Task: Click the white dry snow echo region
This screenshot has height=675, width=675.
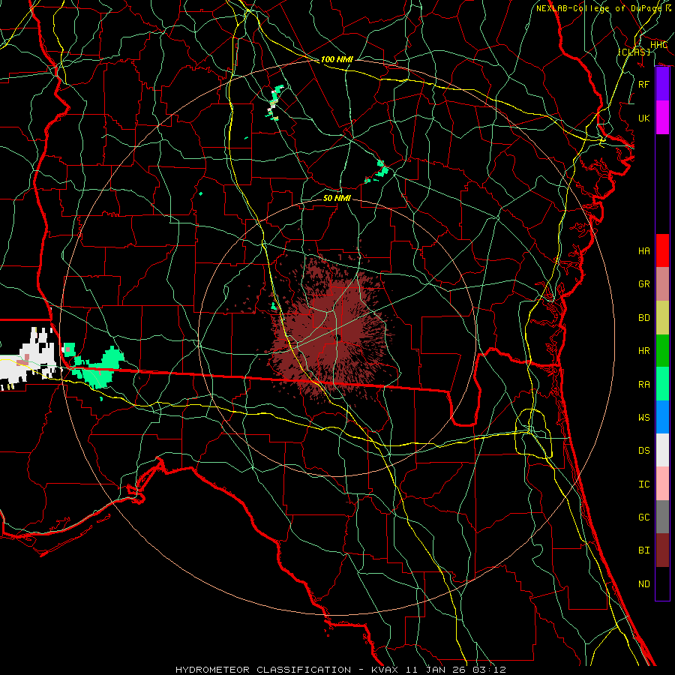Action: coord(28,359)
